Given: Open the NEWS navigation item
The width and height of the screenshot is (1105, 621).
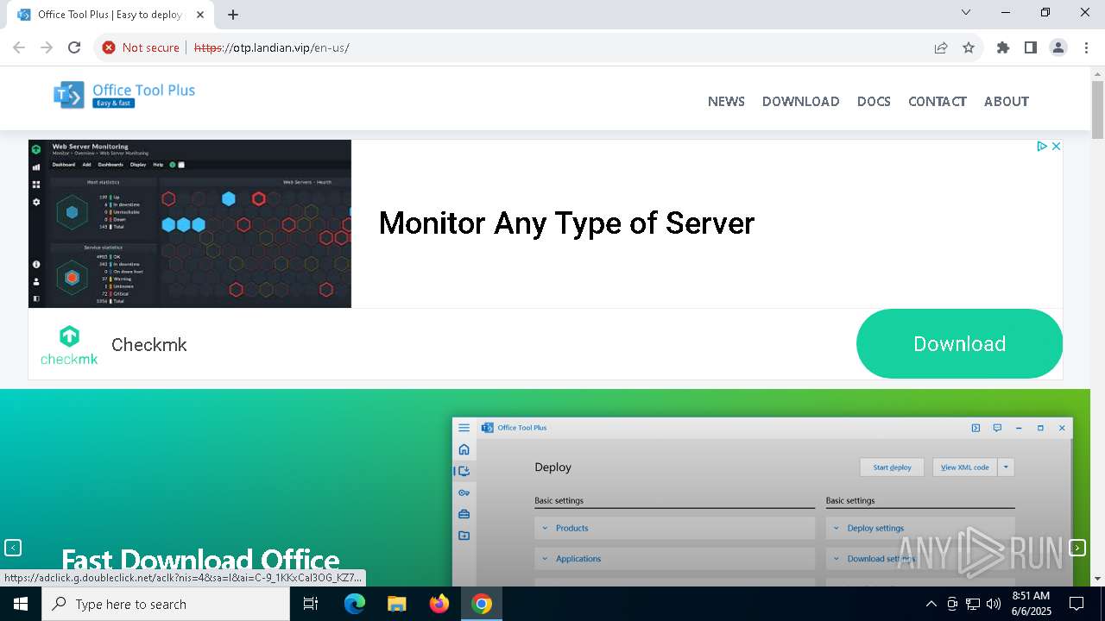Looking at the screenshot, I should [x=726, y=101].
